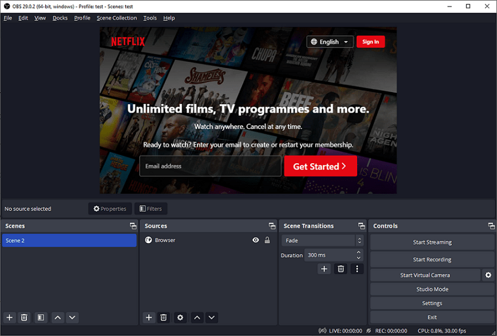
Task: Open the Tools menu
Action: 150,18
